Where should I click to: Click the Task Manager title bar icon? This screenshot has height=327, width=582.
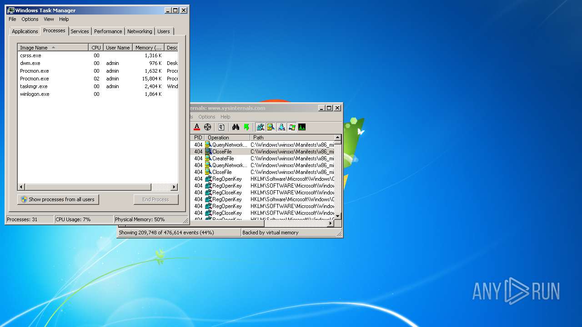(11, 10)
